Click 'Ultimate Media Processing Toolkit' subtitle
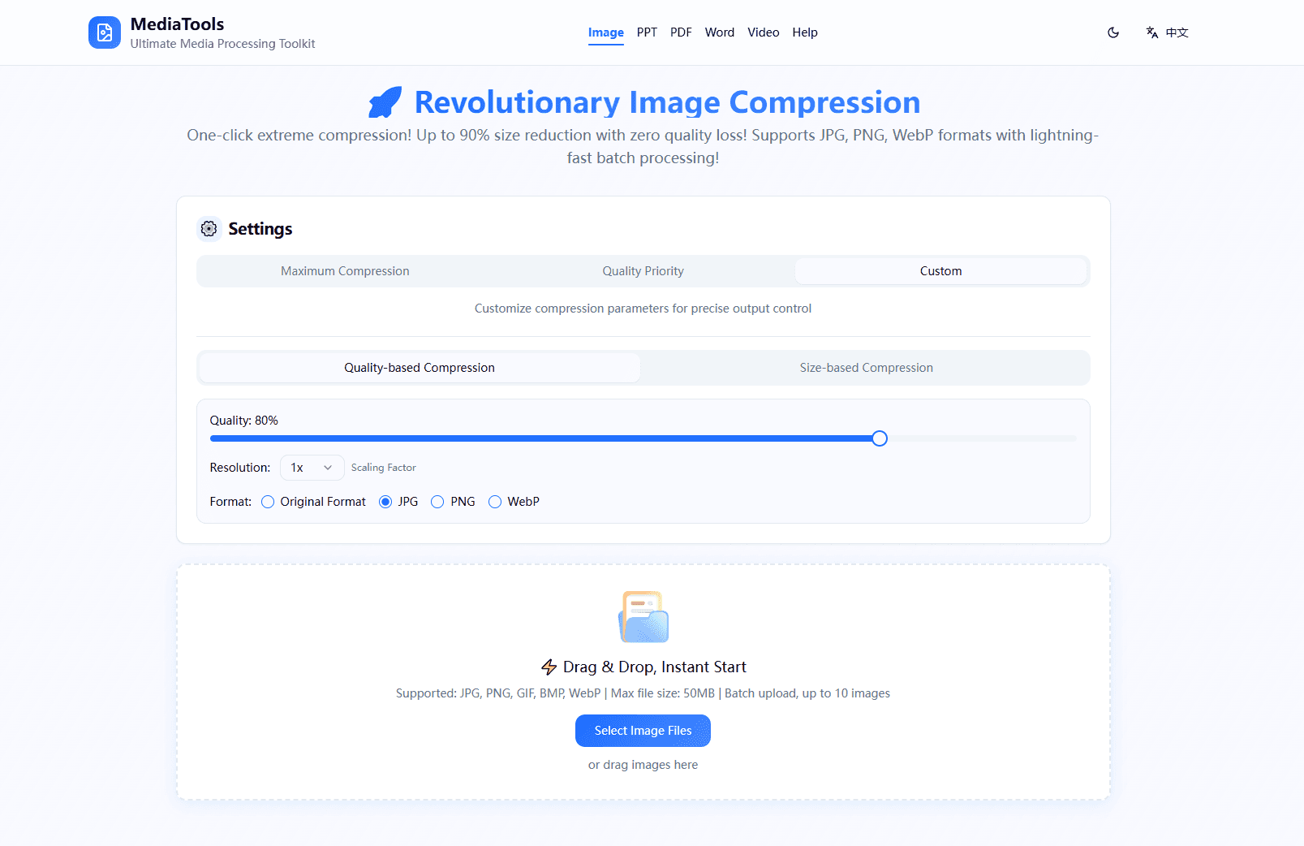 pyautogui.click(x=222, y=44)
